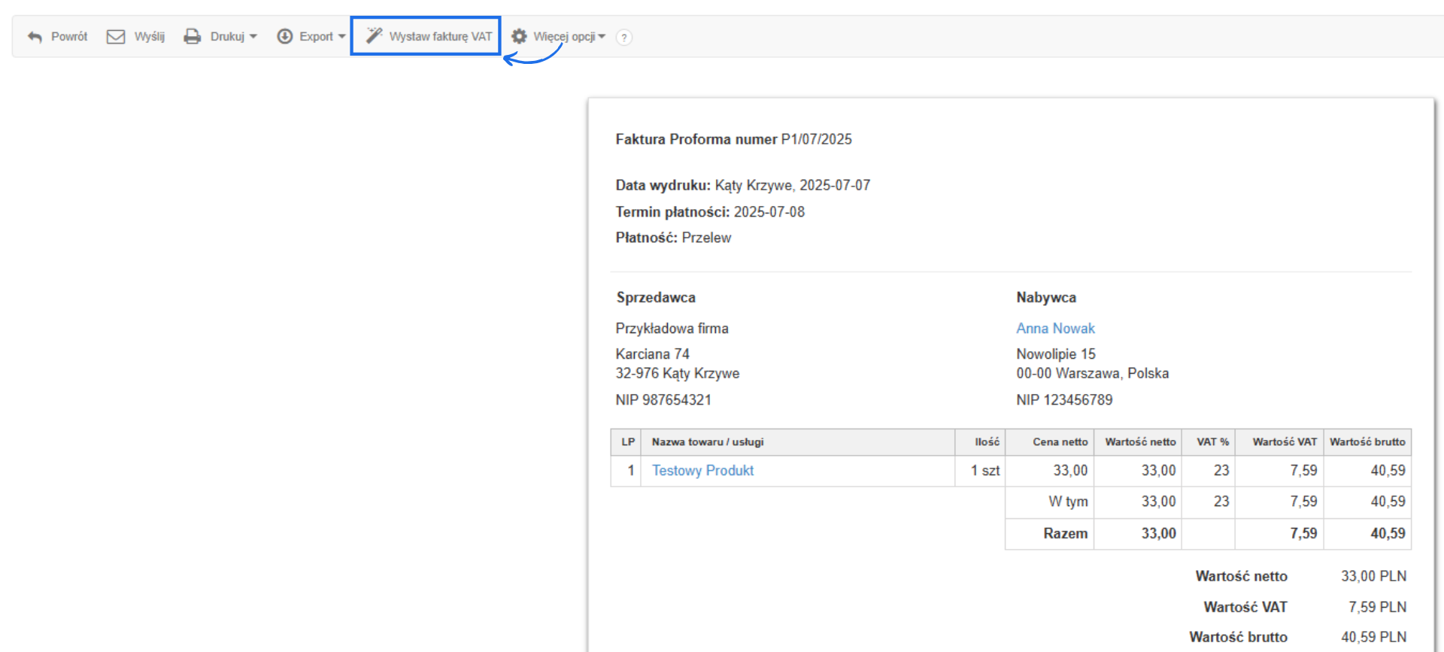Expand the Export dropdown arrow
The image size is (1444, 652).
[341, 37]
